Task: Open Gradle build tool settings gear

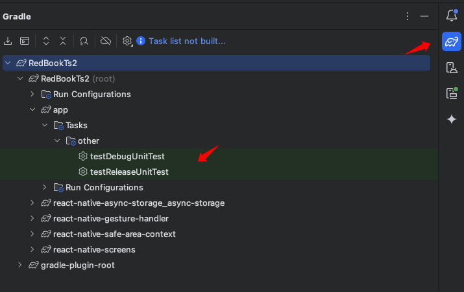Action: [127, 41]
